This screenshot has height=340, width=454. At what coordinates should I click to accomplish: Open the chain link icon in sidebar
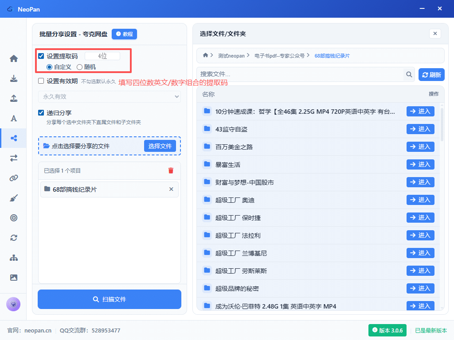(x=14, y=178)
